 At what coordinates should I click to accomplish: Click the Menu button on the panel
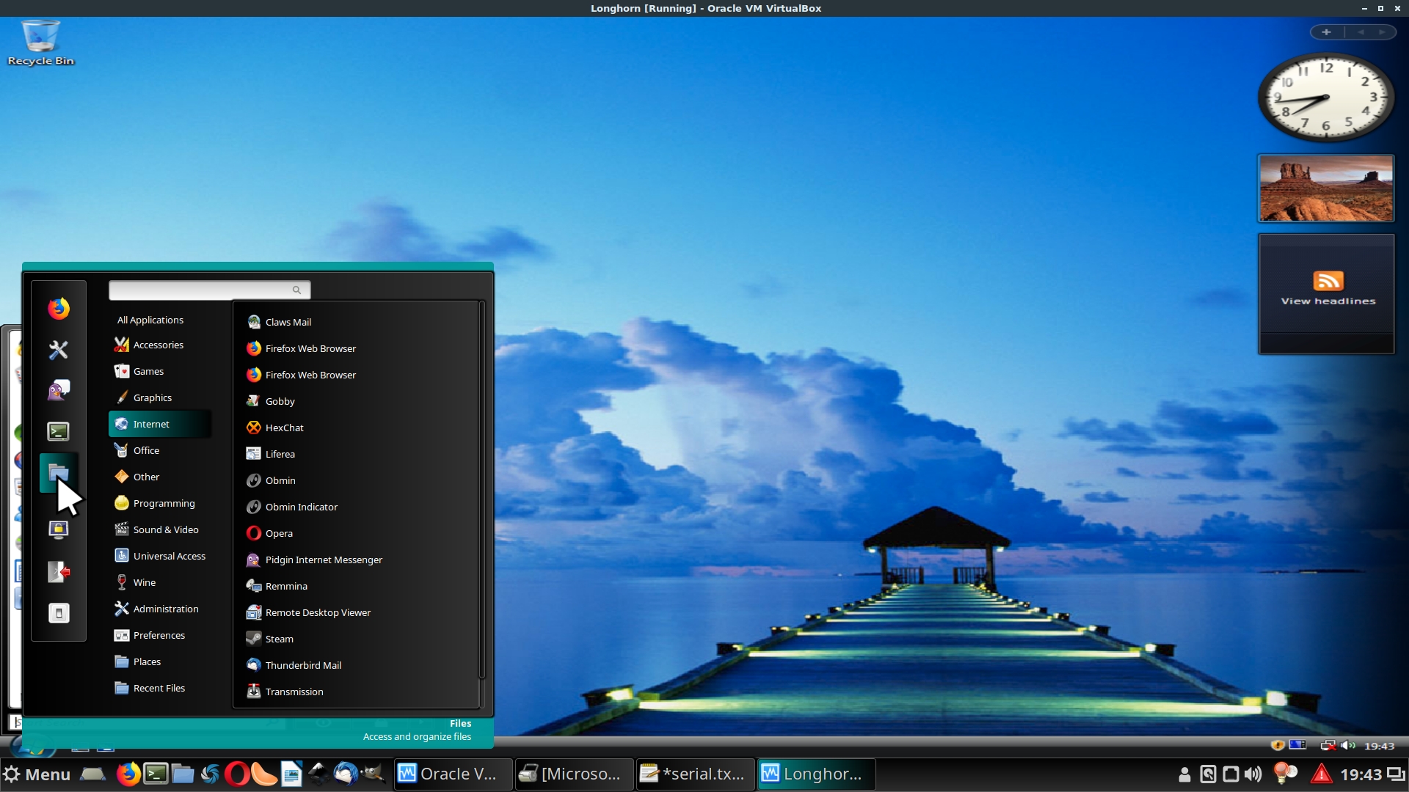tap(37, 774)
